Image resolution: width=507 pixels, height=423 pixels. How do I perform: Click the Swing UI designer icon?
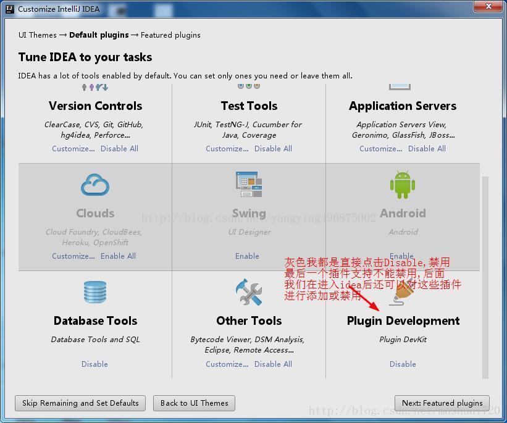[x=249, y=185]
